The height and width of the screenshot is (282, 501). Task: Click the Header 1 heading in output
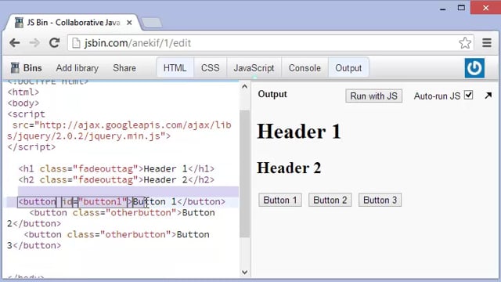[x=299, y=131]
